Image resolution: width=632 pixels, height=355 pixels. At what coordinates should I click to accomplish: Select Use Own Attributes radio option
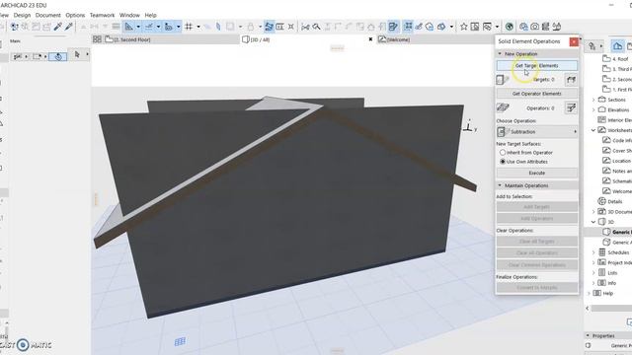503,162
